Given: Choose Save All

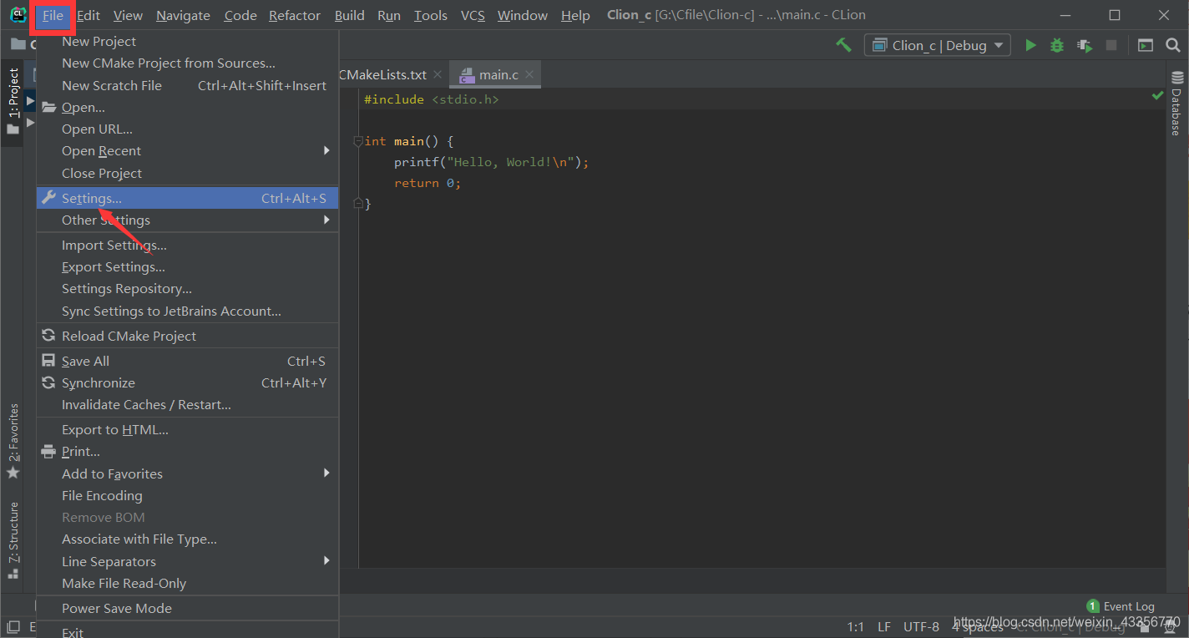Looking at the screenshot, I should click(188, 362).
